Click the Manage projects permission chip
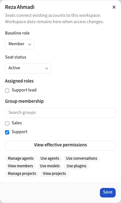This screenshot has width=121, height=203. tap(22, 174)
